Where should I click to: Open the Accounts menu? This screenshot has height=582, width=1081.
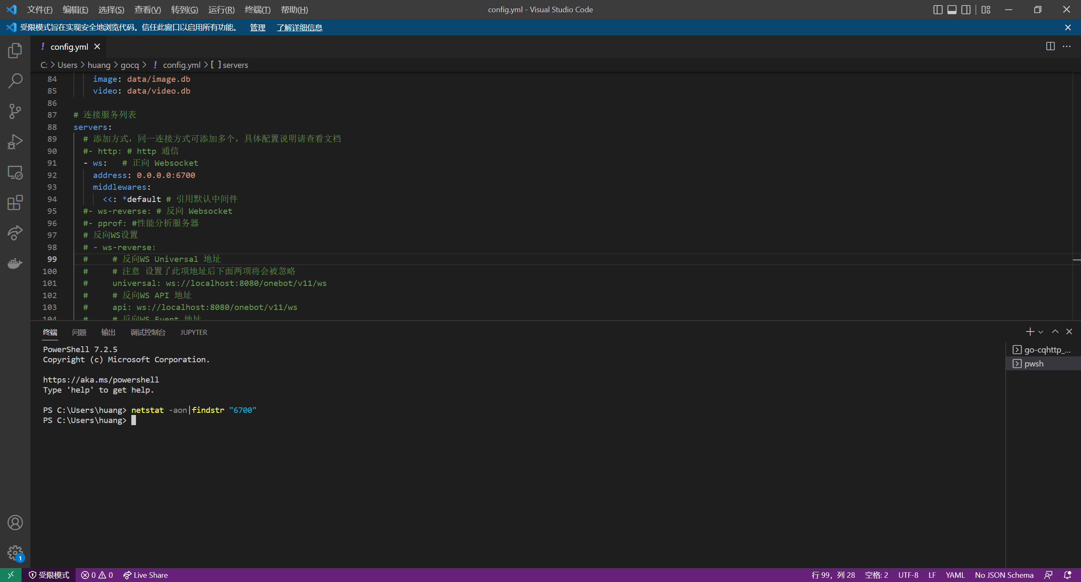pos(15,523)
